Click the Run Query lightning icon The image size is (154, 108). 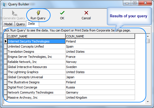coord(38,13)
